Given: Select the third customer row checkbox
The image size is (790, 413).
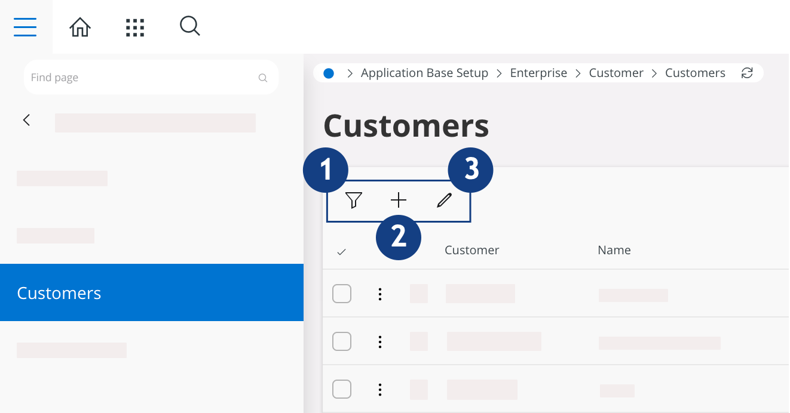Looking at the screenshot, I should 342,389.
